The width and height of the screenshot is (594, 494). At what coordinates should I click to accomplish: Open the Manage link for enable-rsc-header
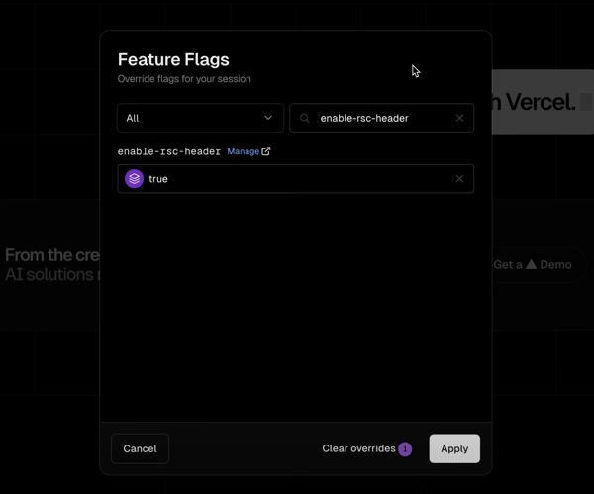pyautogui.click(x=244, y=151)
